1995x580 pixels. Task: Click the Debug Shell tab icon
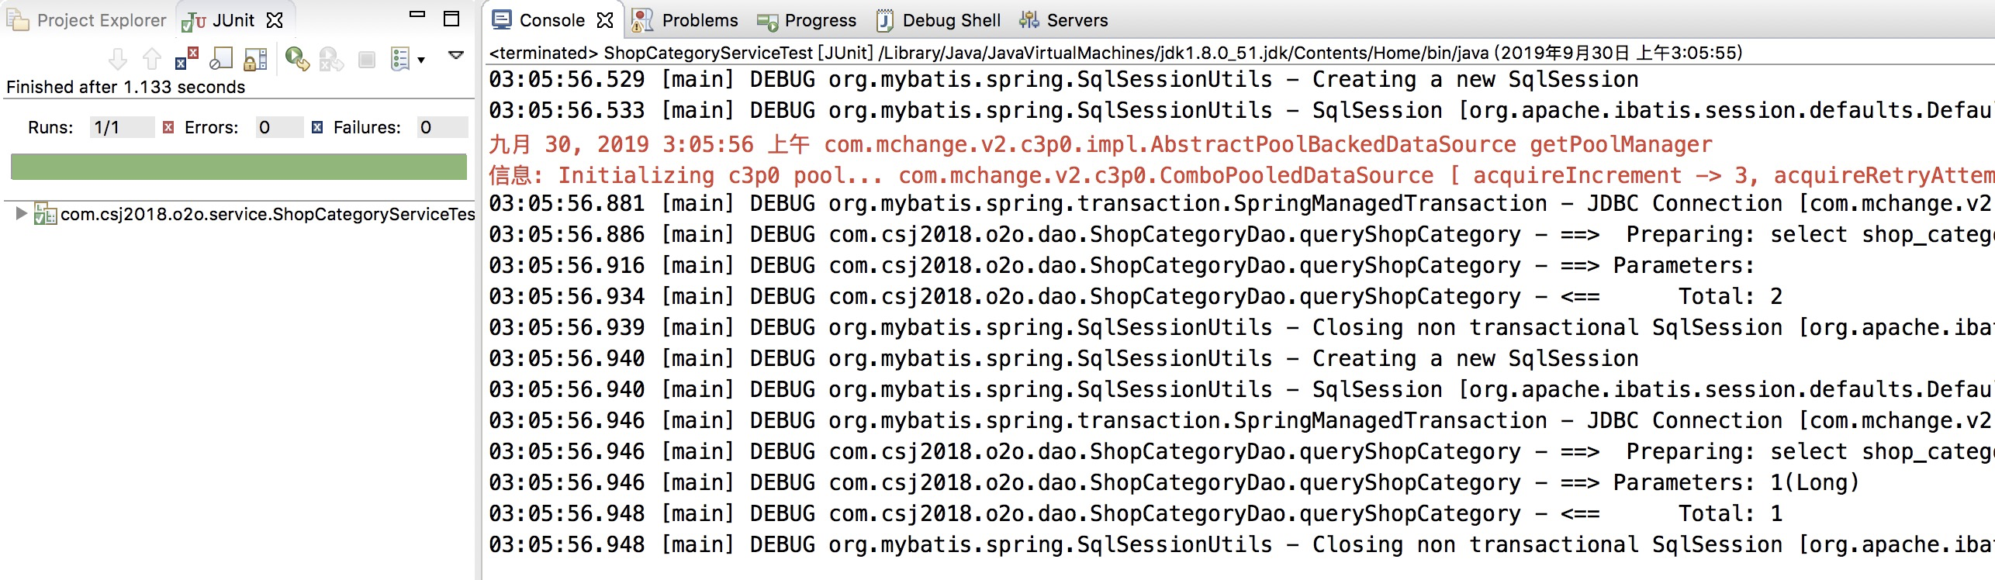(x=885, y=20)
